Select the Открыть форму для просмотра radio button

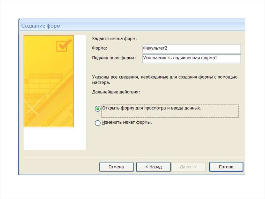98,109
